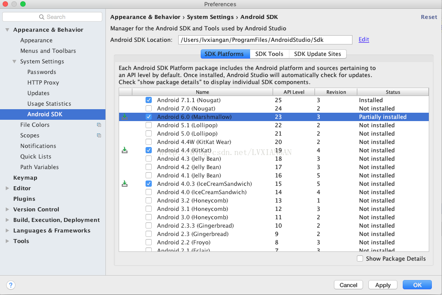This screenshot has width=442, height=295.
Task: Uncheck Android 4.0.3 (IceCreamSandwich) checkbox
Action: pyautogui.click(x=149, y=184)
